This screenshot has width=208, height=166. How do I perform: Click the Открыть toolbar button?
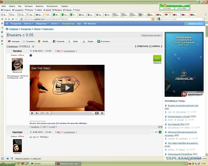6,10
